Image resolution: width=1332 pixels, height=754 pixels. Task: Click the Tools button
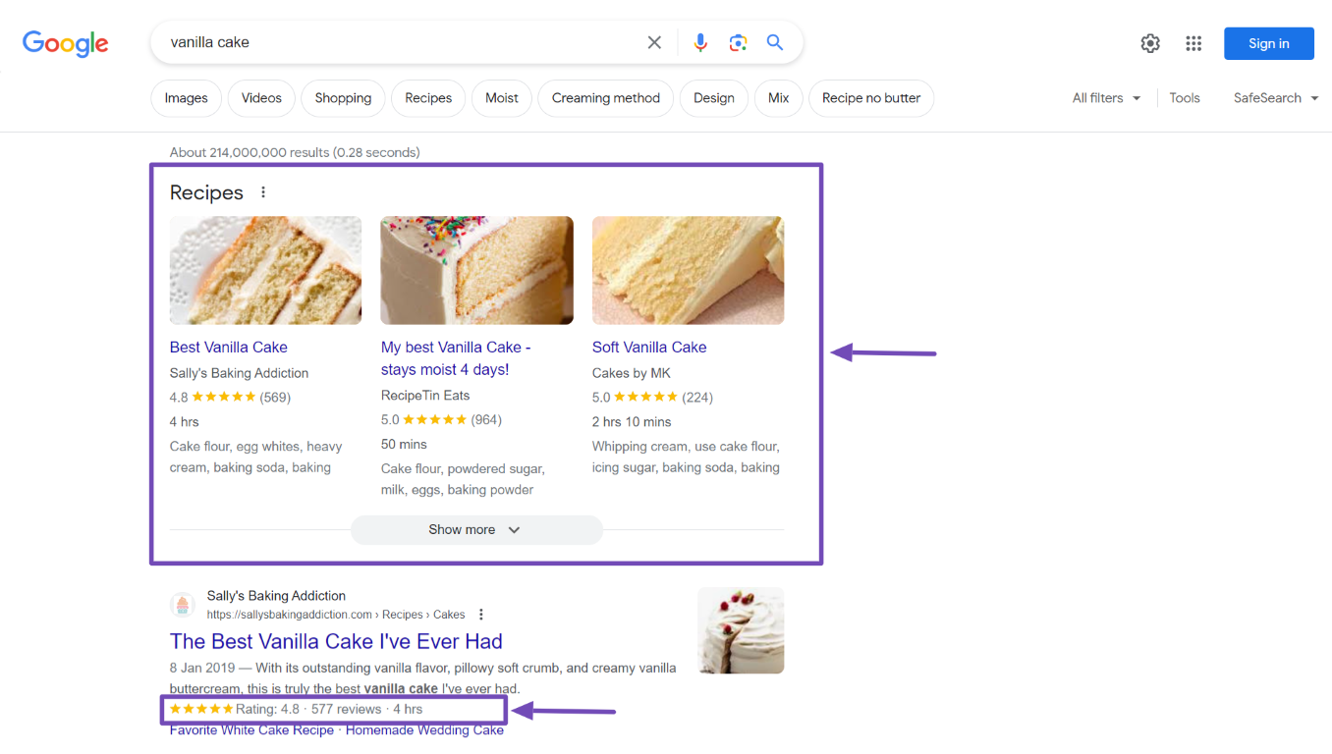1185,98
